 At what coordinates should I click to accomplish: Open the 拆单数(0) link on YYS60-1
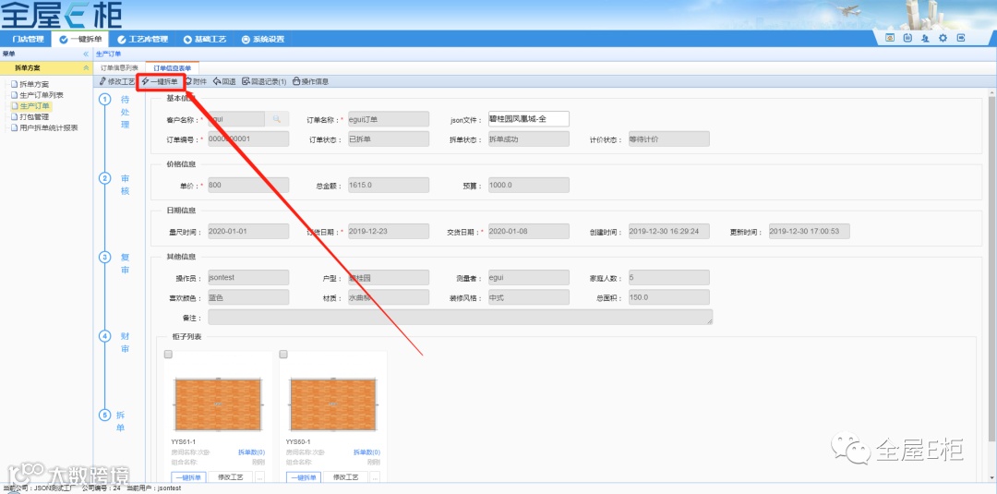click(366, 452)
